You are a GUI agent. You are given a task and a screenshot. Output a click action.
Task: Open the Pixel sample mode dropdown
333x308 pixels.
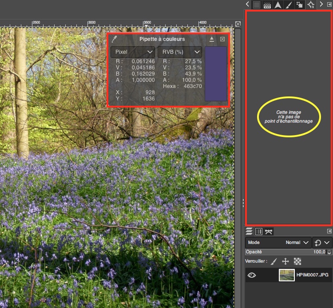132,52
